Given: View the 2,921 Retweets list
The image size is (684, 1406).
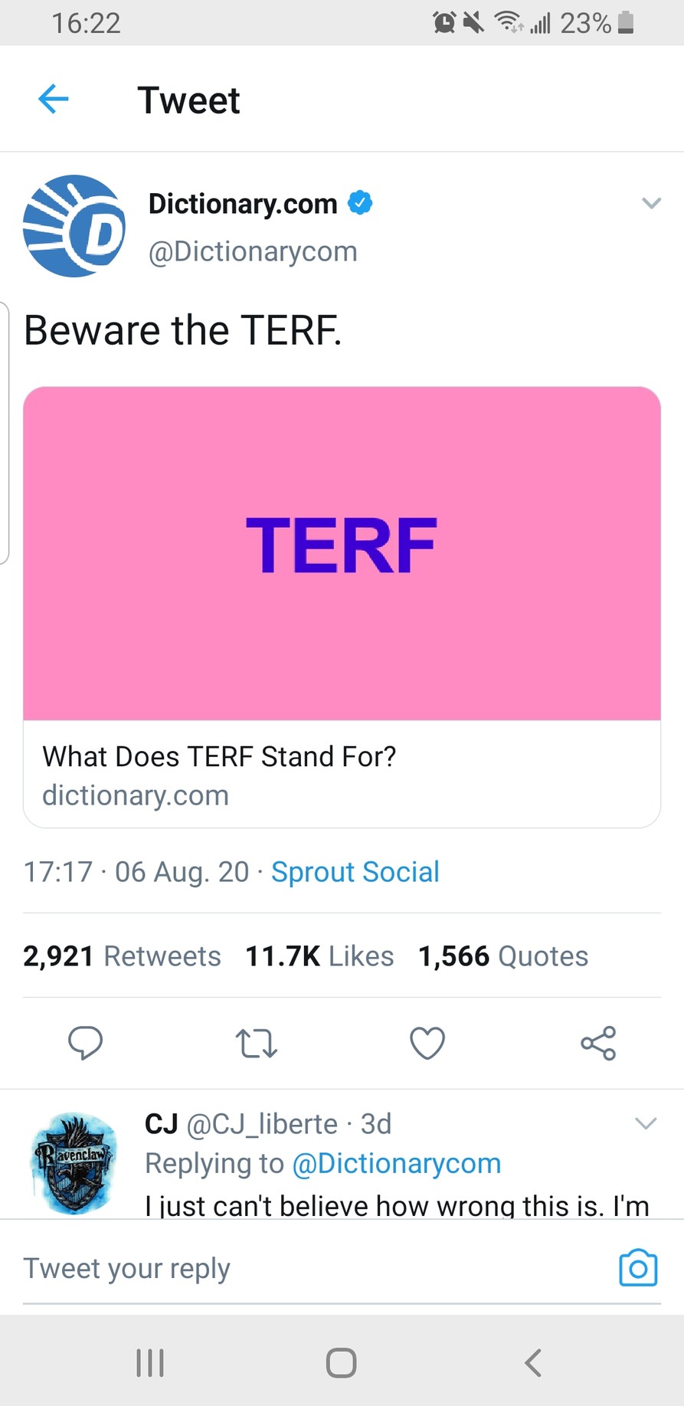Looking at the screenshot, I should [122, 956].
